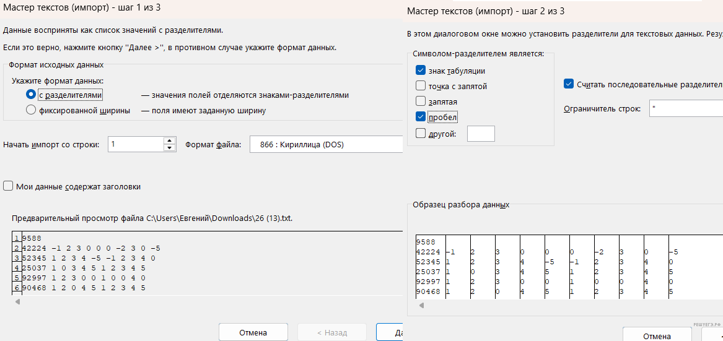Toggle "Считать последовательные разделители" checkbox
Image resolution: width=723 pixels, height=341 pixels.
(x=569, y=84)
